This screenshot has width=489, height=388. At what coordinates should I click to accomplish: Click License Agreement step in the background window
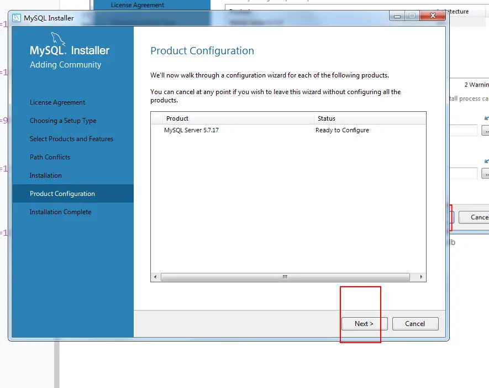tap(137, 5)
